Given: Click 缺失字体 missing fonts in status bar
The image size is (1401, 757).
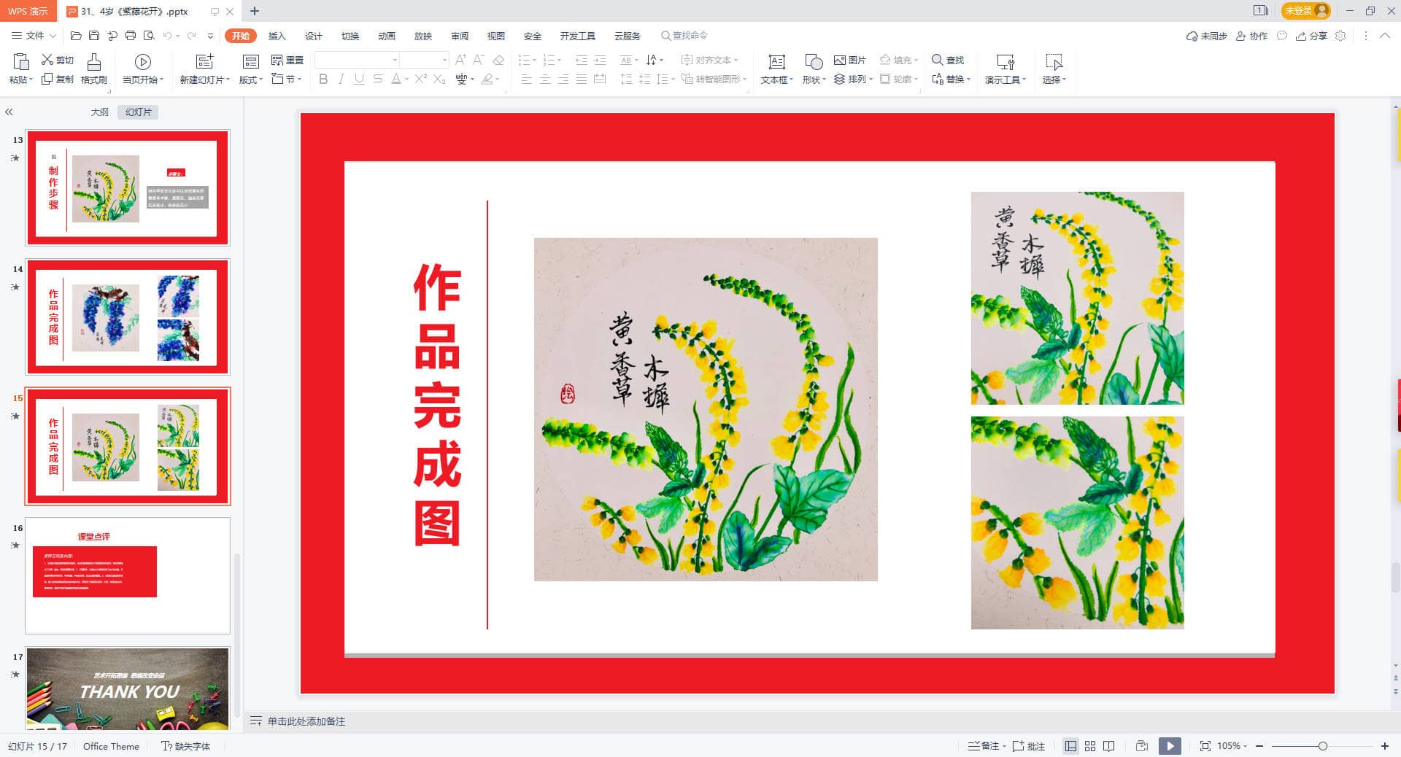Looking at the screenshot, I should tap(186, 746).
